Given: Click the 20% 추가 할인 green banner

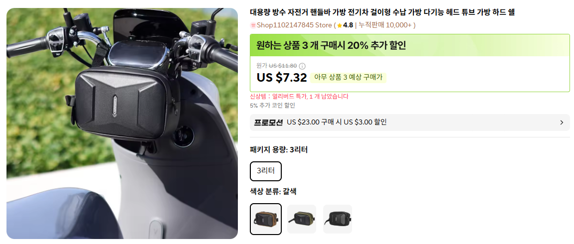Looking at the screenshot, I should pyautogui.click(x=409, y=45).
